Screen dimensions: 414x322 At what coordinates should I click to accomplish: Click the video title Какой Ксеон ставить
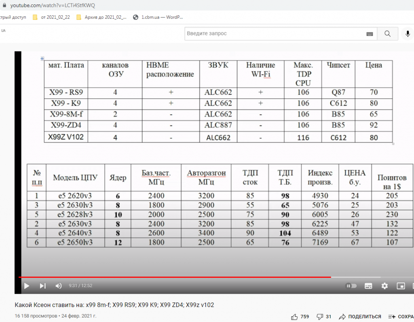(114, 305)
